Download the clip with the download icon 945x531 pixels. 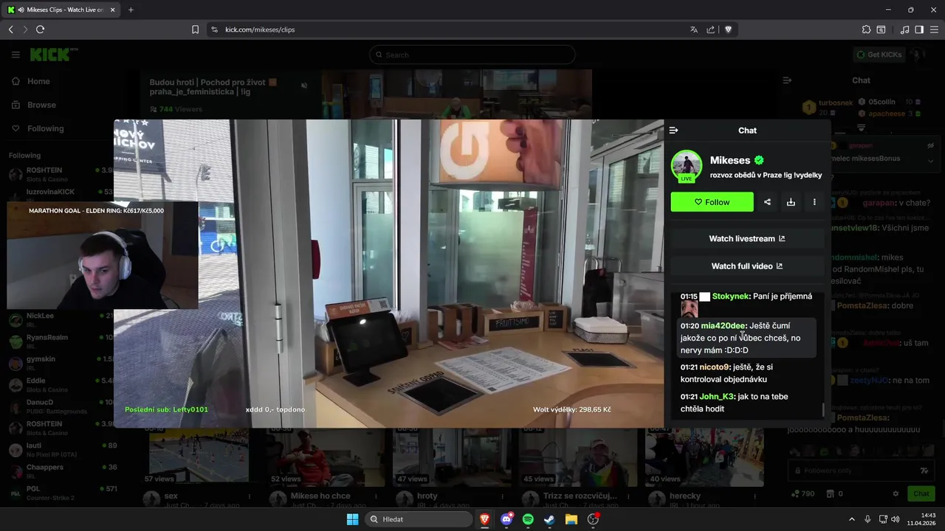coord(791,202)
